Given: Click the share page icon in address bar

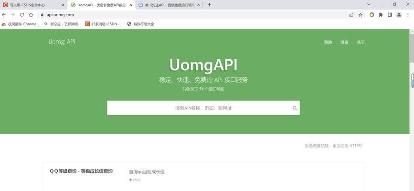Looking at the screenshot, I should pos(351,15).
